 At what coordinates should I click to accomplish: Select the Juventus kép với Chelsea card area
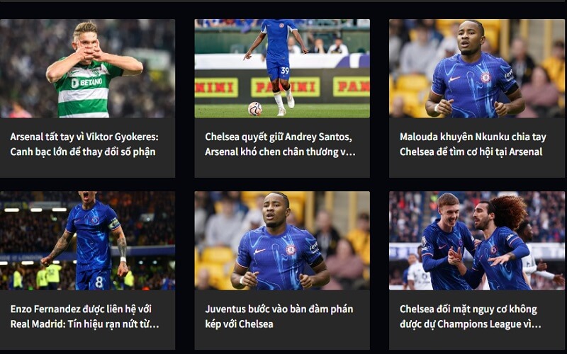282,320
